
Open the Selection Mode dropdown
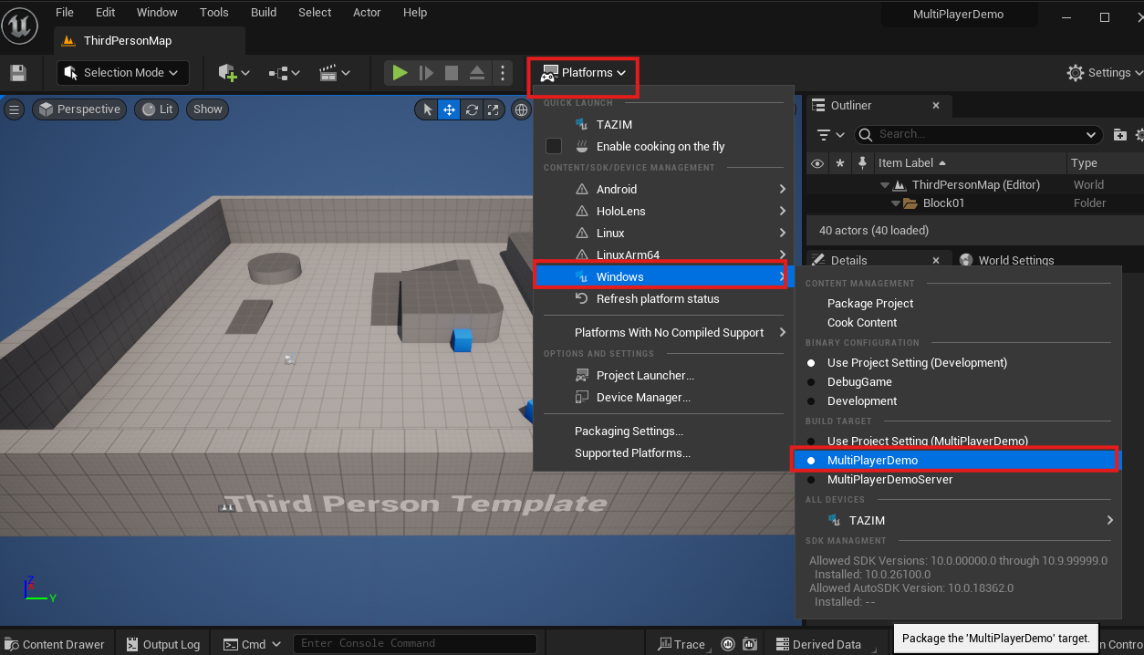point(122,73)
